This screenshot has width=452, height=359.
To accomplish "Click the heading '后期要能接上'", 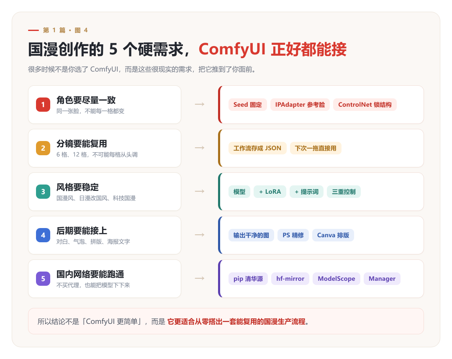I will click(x=82, y=231).
